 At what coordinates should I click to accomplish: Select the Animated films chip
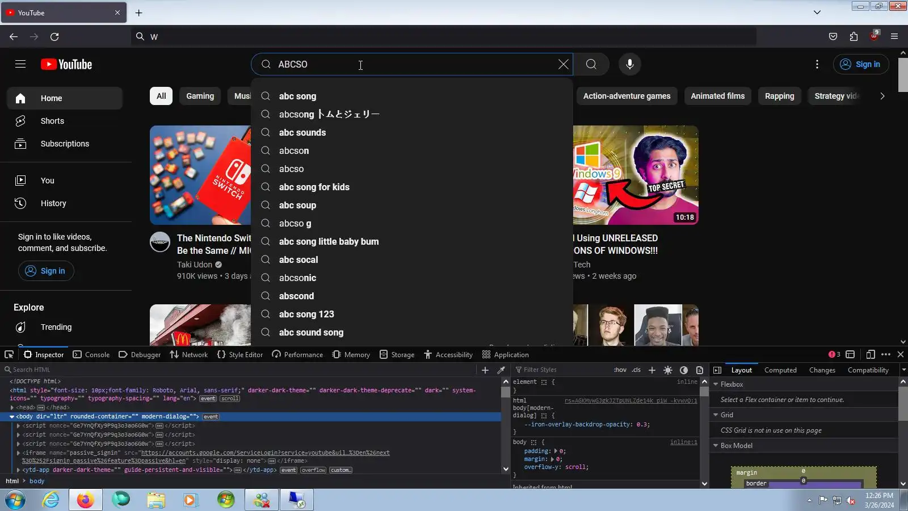pyautogui.click(x=718, y=96)
